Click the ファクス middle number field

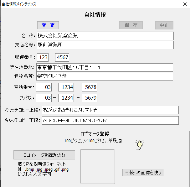pyautogui.click(x=66, y=98)
